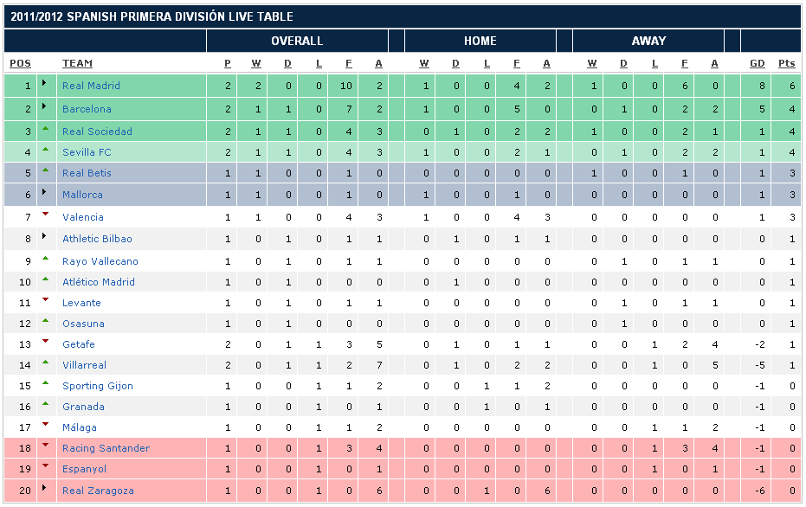Open the Racing Santander team link
This screenshot has height=507, width=806.
(x=106, y=448)
